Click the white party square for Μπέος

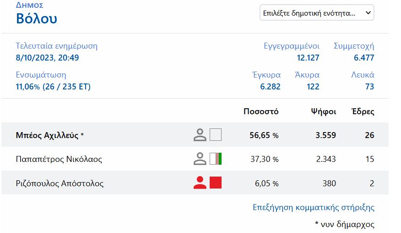click(x=216, y=135)
